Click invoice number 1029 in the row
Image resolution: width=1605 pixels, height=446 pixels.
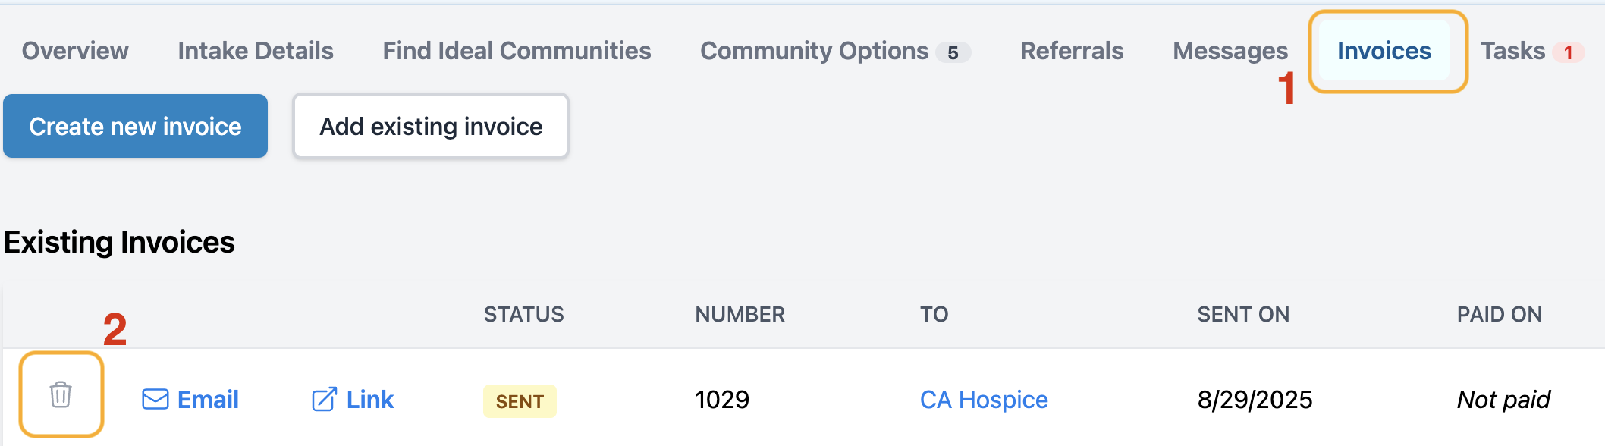click(x=722, y=400)
